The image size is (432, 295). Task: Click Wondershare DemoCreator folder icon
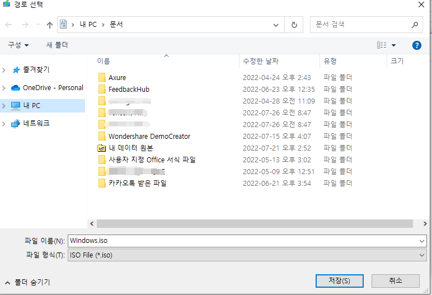(102, 136)
